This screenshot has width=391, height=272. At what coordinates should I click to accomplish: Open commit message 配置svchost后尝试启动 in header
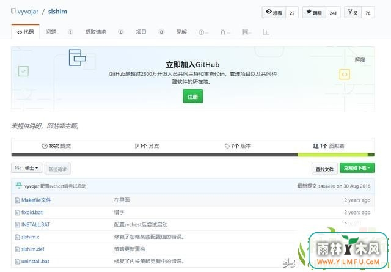64,186
